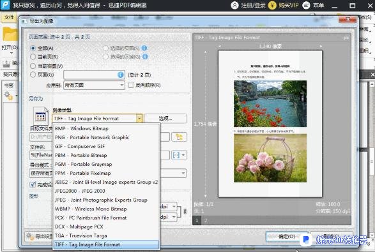
Task: Open the lower dpi resolution dropdown
Action: [174, 217]
